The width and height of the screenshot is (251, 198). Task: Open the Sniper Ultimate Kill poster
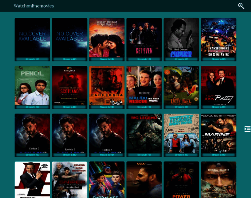click(x=70, y=180)
